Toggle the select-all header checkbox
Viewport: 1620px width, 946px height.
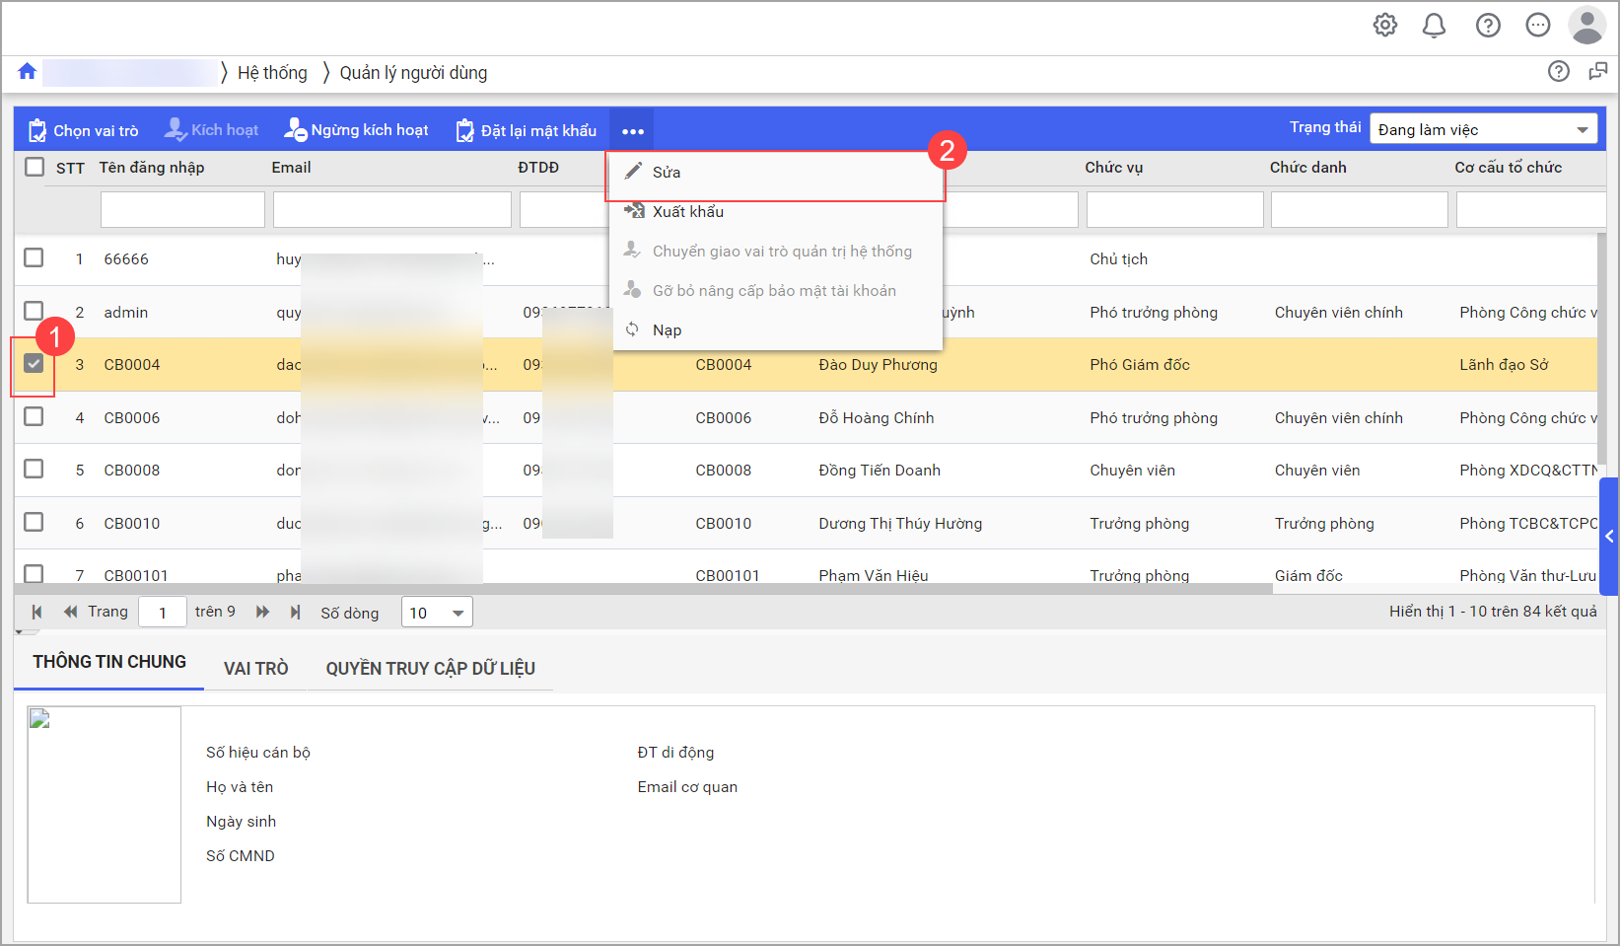point(35,167)
